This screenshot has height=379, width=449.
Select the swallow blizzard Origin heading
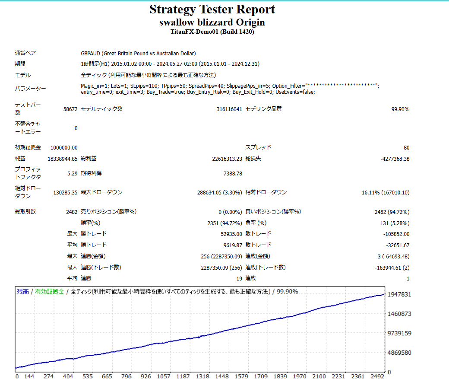(x=212, y=22)
